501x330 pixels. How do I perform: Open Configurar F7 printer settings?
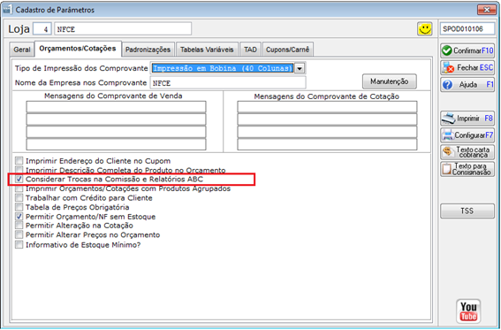467,135
